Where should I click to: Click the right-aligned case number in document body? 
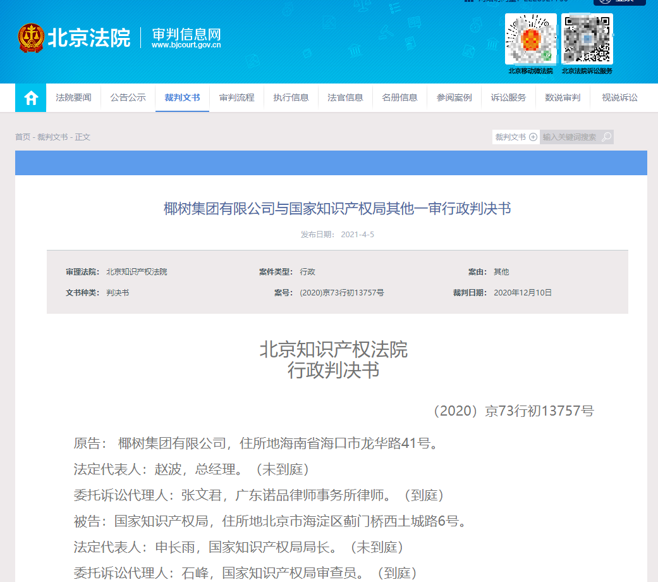coord(513,411)
